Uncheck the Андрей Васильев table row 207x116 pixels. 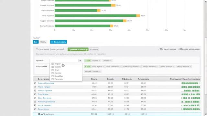click(35, 83)
